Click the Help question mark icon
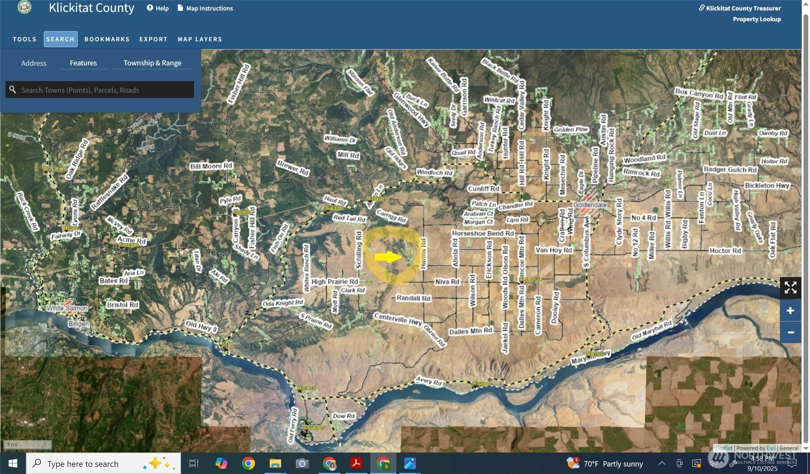The image size is (810, 474). (x=150, y=8)
